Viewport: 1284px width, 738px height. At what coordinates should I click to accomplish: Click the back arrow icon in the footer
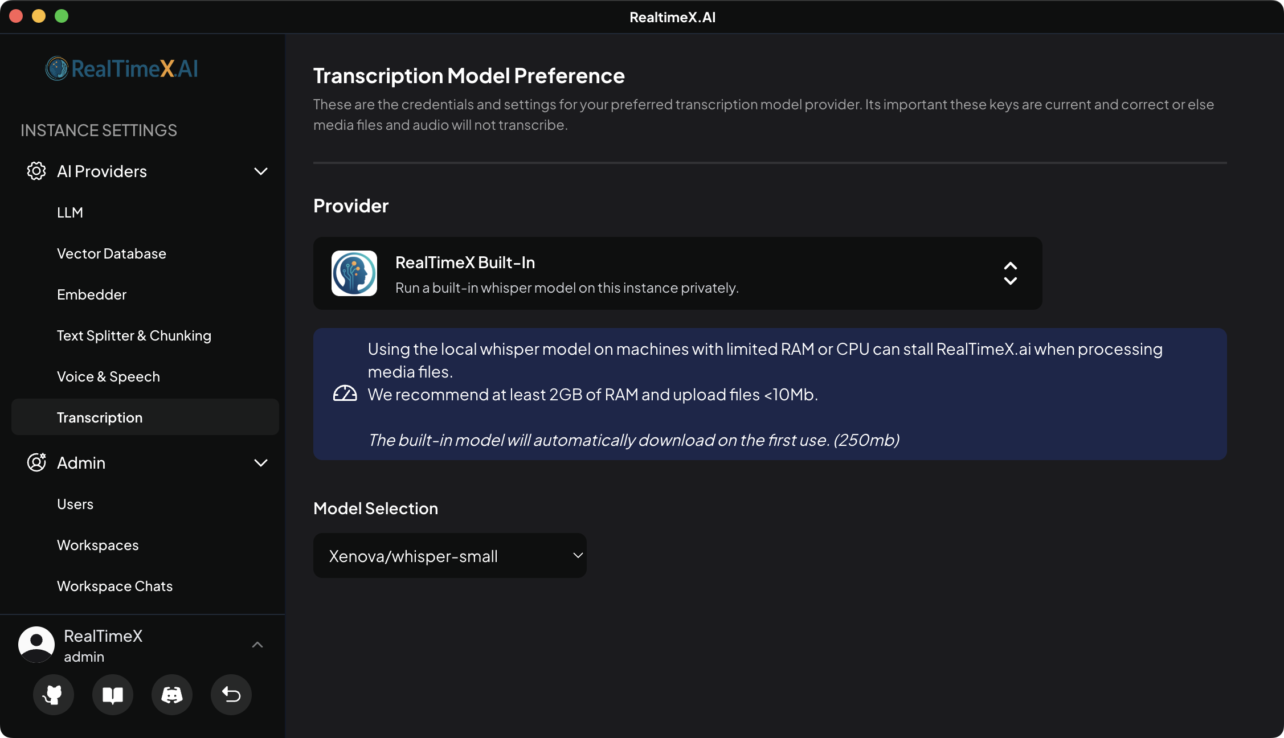231,695
